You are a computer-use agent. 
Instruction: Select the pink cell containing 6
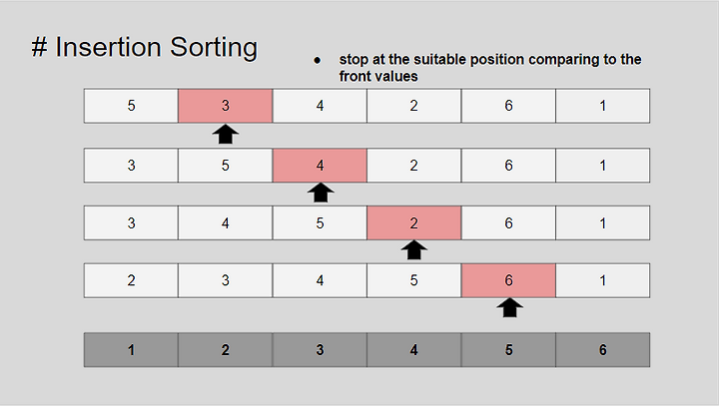pos(508,280)
